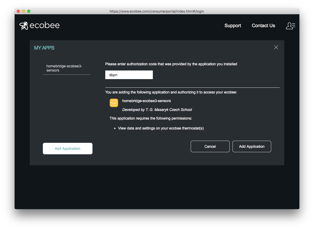The height and width of the screenshot is (230, 314).
Task: Click the homebridge app house icon
Action: (114, 103)
